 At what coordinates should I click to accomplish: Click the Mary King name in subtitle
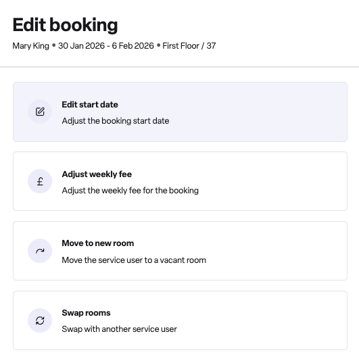[x=31, y=46]
